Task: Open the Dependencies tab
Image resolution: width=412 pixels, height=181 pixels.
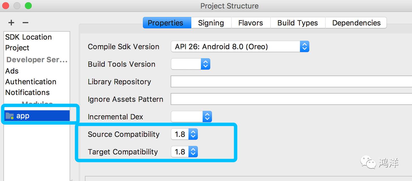Action: pyautogui.click(x=356, y=23)
